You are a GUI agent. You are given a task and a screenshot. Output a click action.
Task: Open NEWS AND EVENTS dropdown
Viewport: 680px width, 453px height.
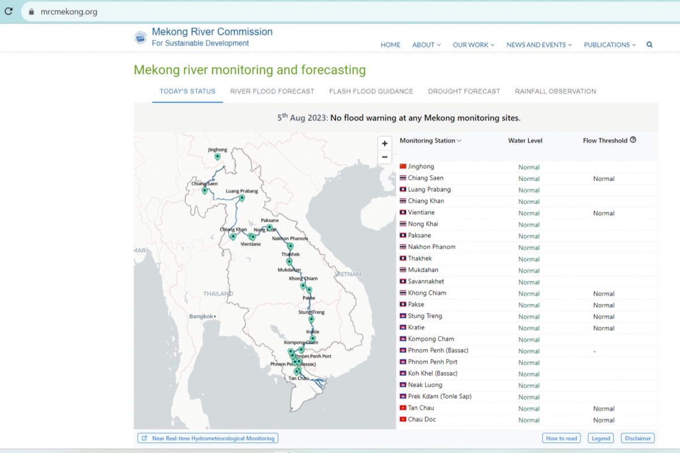[539, 45]
